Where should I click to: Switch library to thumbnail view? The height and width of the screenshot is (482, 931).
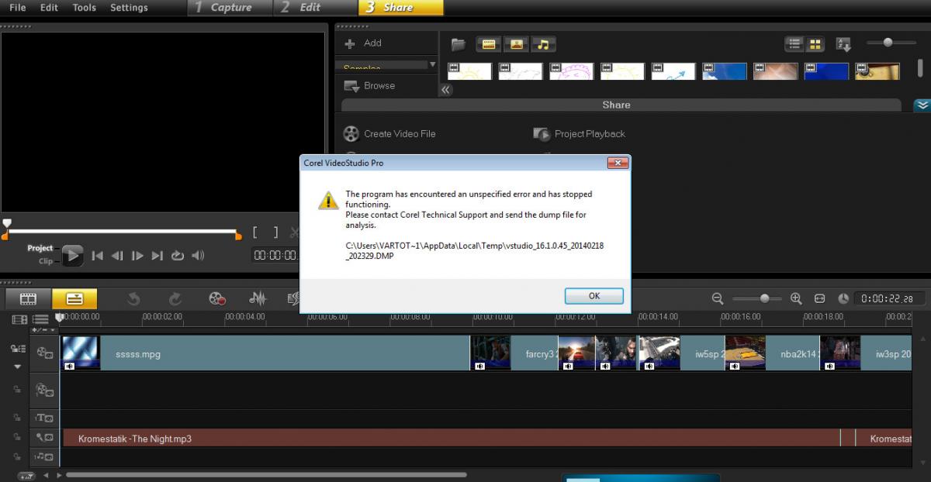815,44
